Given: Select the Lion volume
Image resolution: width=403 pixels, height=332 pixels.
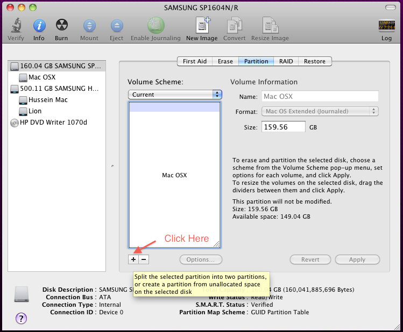Looking at the screenshot, I should (x=57, y=111).
